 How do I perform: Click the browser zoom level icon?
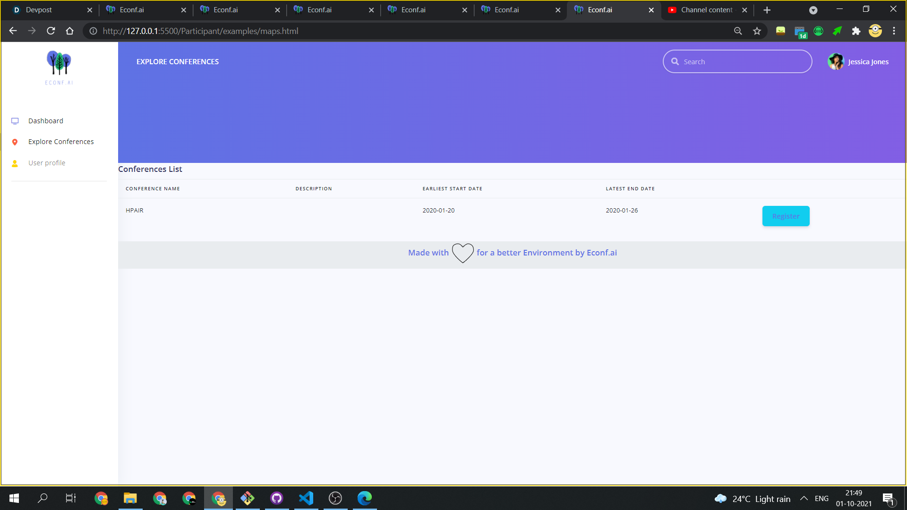point(738,31)
